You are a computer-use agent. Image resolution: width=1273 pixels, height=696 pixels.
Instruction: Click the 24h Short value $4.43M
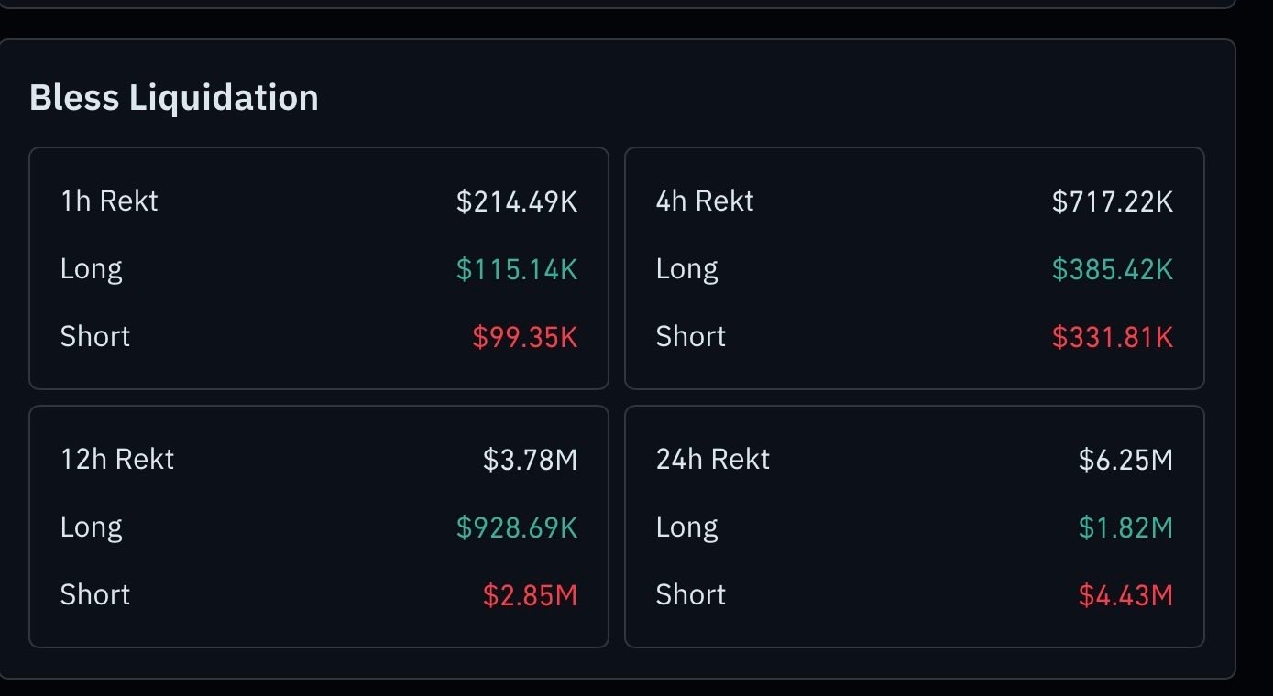click(1126, 595)
